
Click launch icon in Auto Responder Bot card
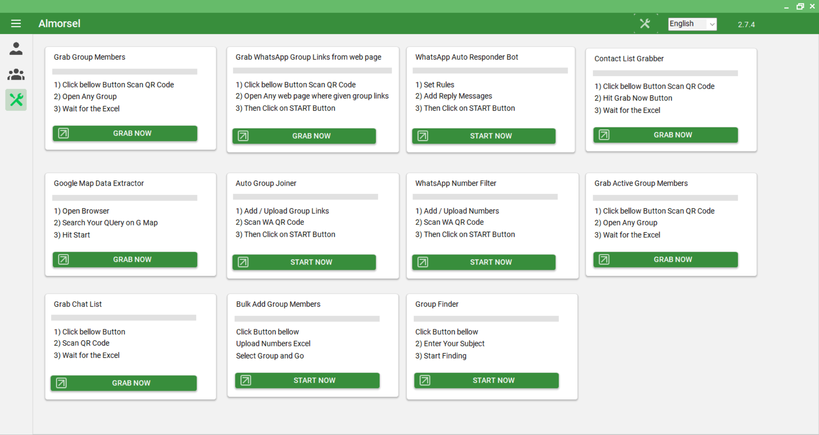(423, 136)
